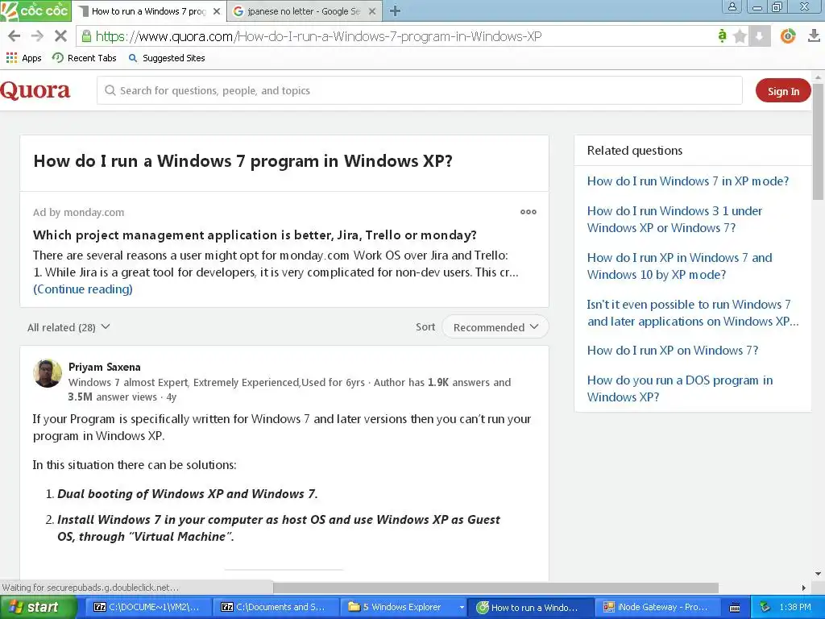The width and height of the screenshot is (825, 619).
Task: Open 'How do I run XP on Windows 7?'
Action: pyautogui.click(x=673, y=350)
